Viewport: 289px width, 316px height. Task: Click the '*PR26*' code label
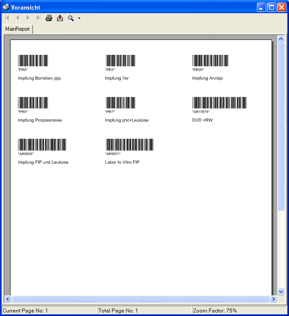coord(198,70)
